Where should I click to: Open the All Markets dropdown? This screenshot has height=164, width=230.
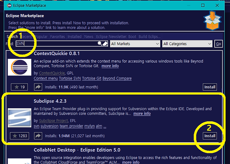click(x=135, y=44)
